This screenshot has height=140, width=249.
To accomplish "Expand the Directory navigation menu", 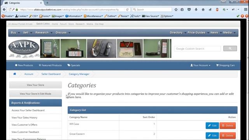I will coord(178,33).
